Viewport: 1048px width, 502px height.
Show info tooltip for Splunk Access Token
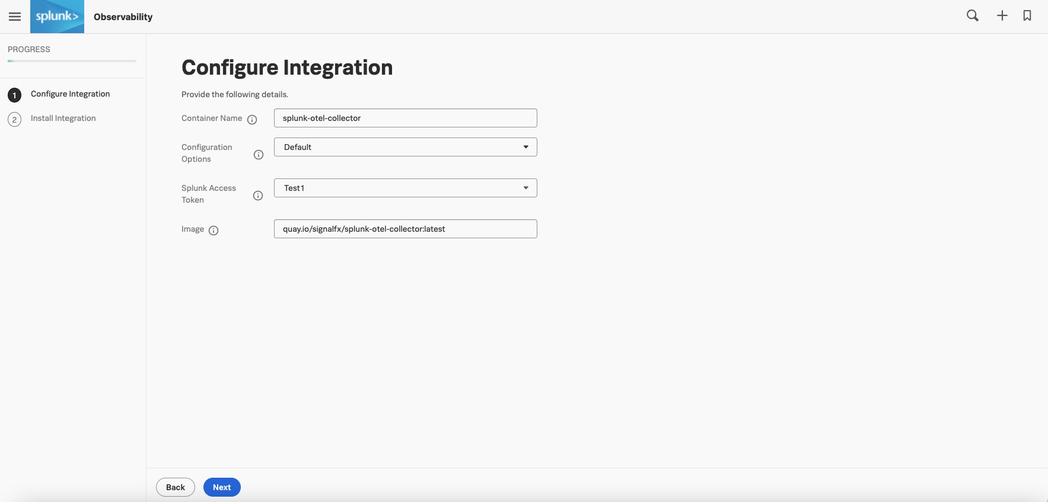258,196
